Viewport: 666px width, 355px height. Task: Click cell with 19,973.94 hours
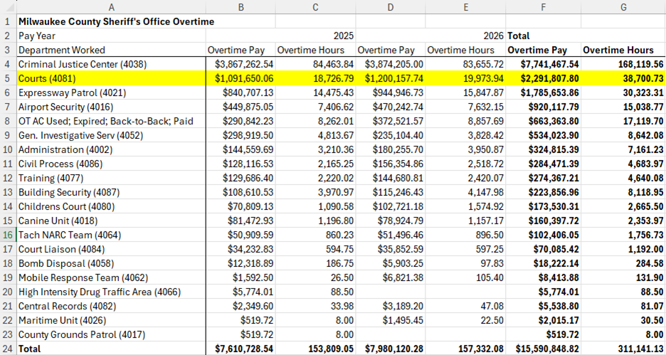click(465, 78)
